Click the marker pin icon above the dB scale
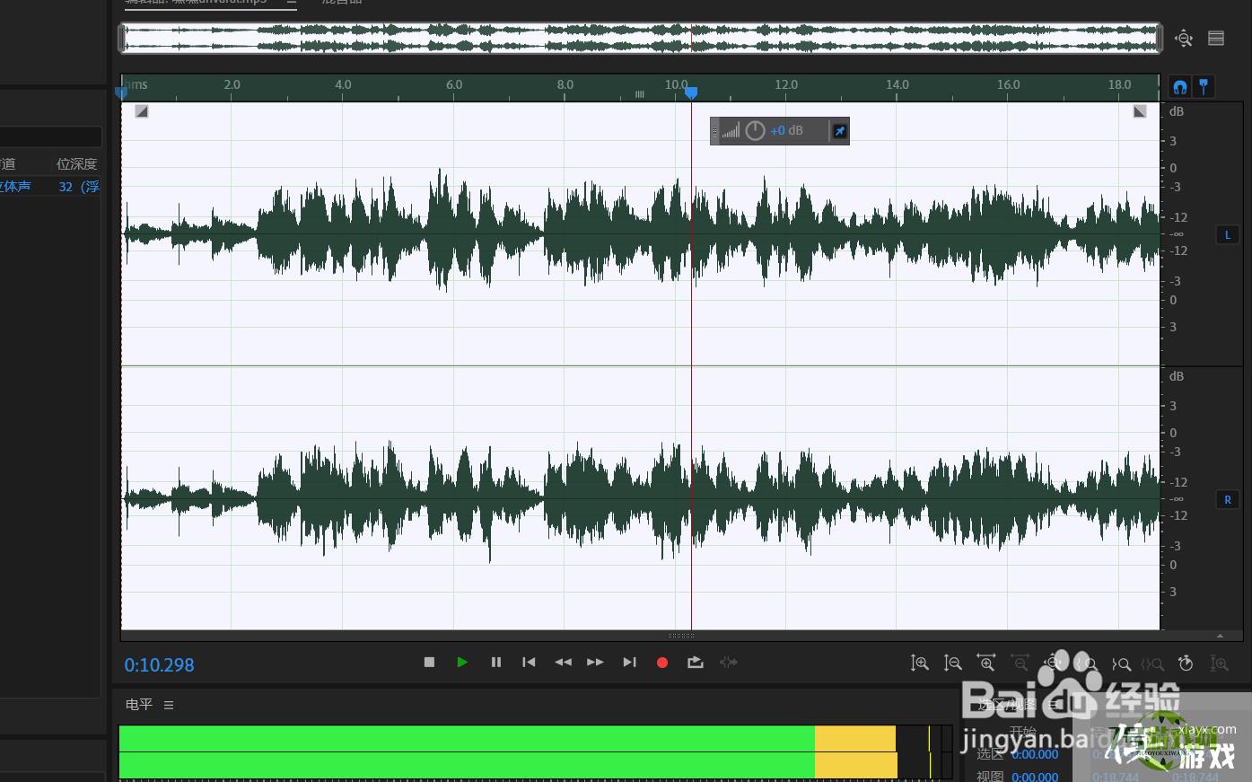This screenshot has width=1252, height=782. pyautogui.click(x=1204, y=87)
